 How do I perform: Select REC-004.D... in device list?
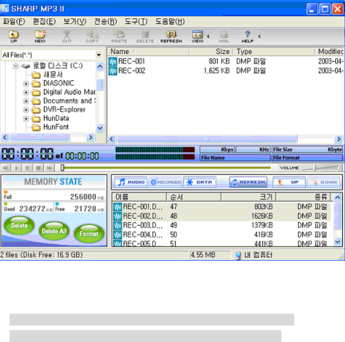coord(221,235)
